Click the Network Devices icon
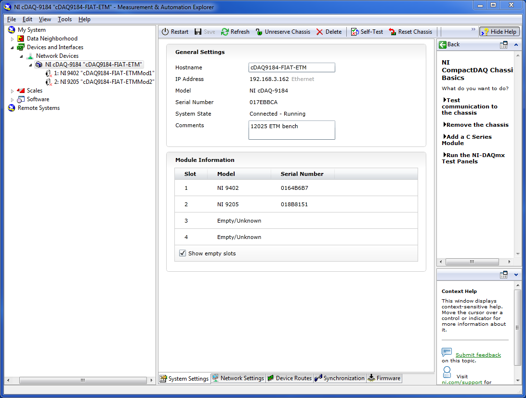 click(30, 56)
